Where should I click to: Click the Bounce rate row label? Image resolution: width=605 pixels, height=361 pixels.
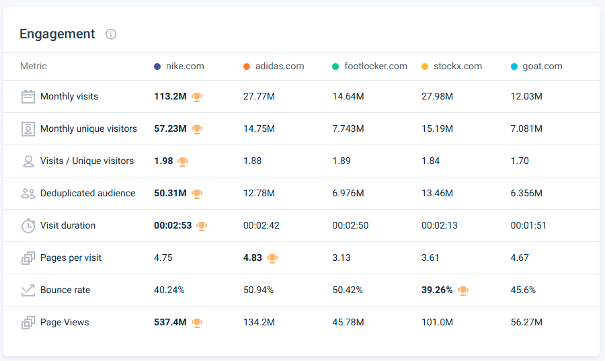pyautogui.click(x=65, y=290)
